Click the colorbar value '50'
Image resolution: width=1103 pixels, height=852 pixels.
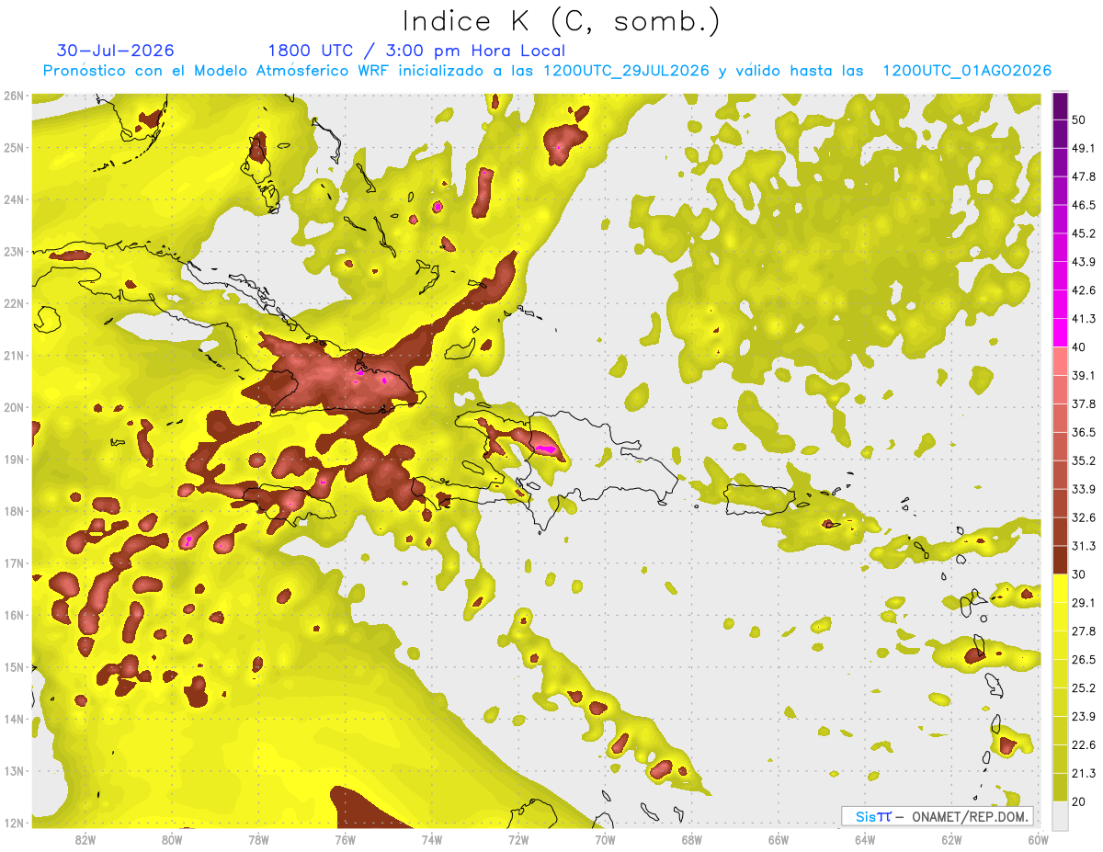(x=1078, y=119)
